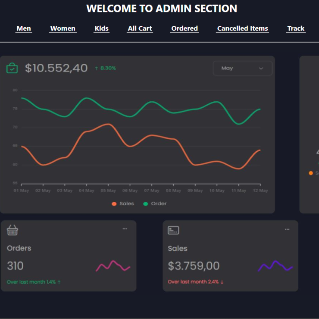
Task: Click the green up arrow beside 8.30%
Action: click(x=96, y=68)
